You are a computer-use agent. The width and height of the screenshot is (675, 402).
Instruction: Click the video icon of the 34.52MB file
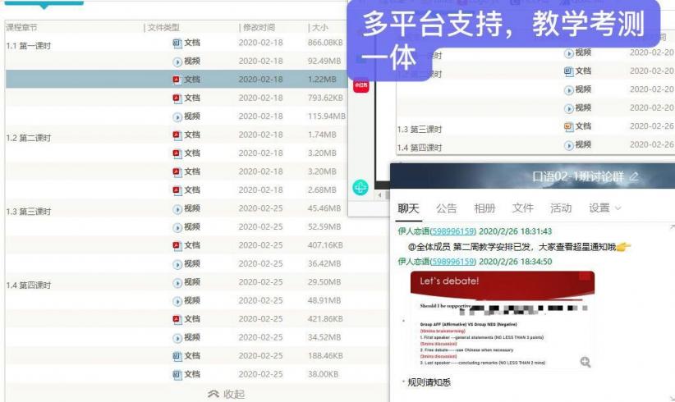[177, 338]
